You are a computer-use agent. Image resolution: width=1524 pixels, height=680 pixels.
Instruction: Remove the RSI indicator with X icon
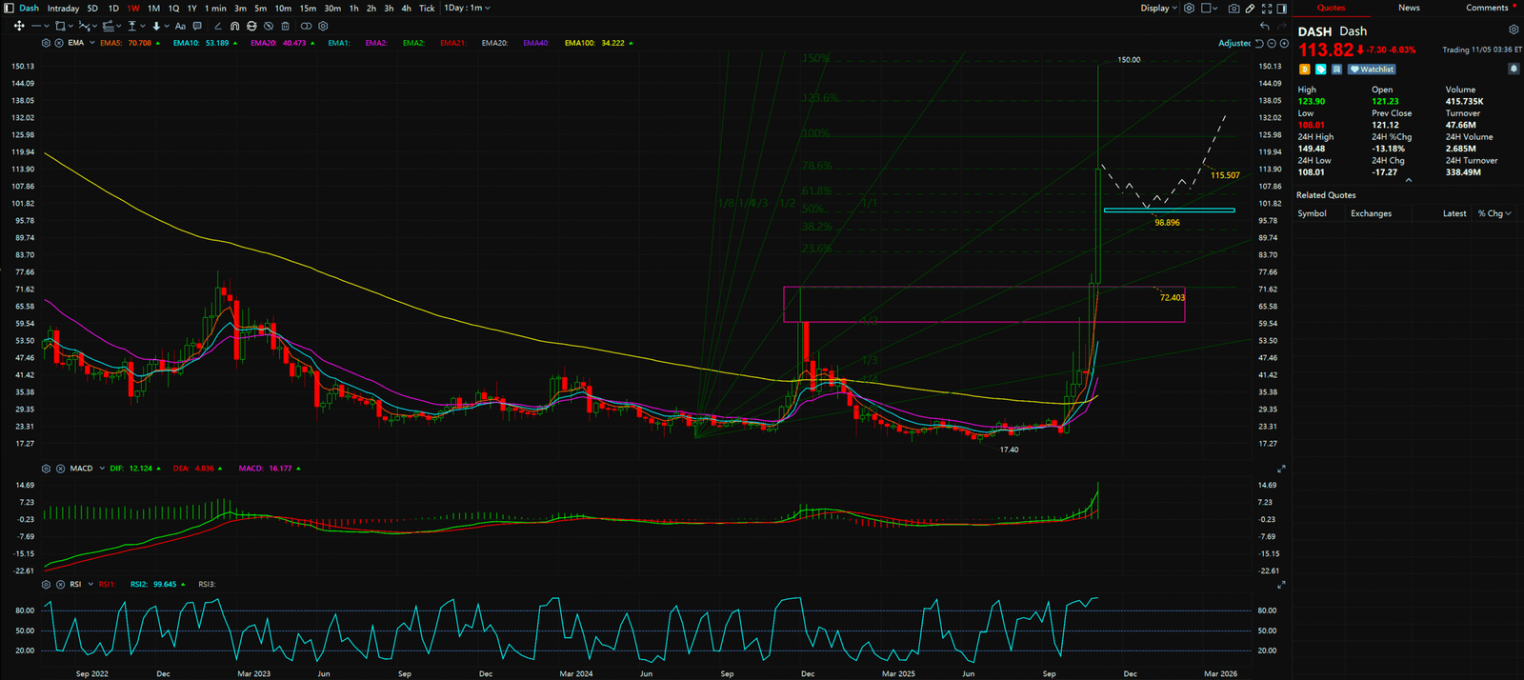pyautogui.click(x=60, y=584)
